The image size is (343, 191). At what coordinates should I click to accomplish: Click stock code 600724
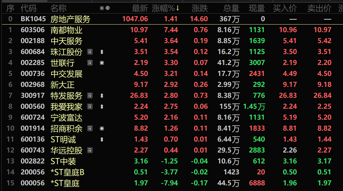click(x=33, y=117)
